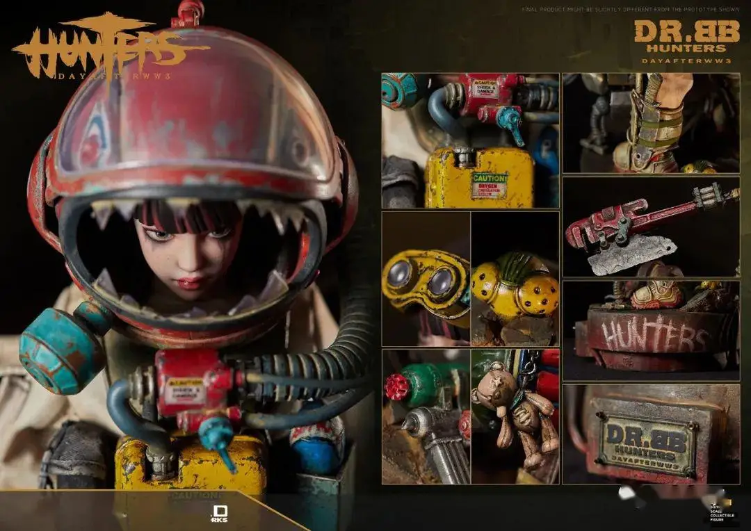Image resolution: width=751 pixels, height=531 pixels.
Task: Open the DR.BB nameplate plaque photo
Action: coord(651,434)
